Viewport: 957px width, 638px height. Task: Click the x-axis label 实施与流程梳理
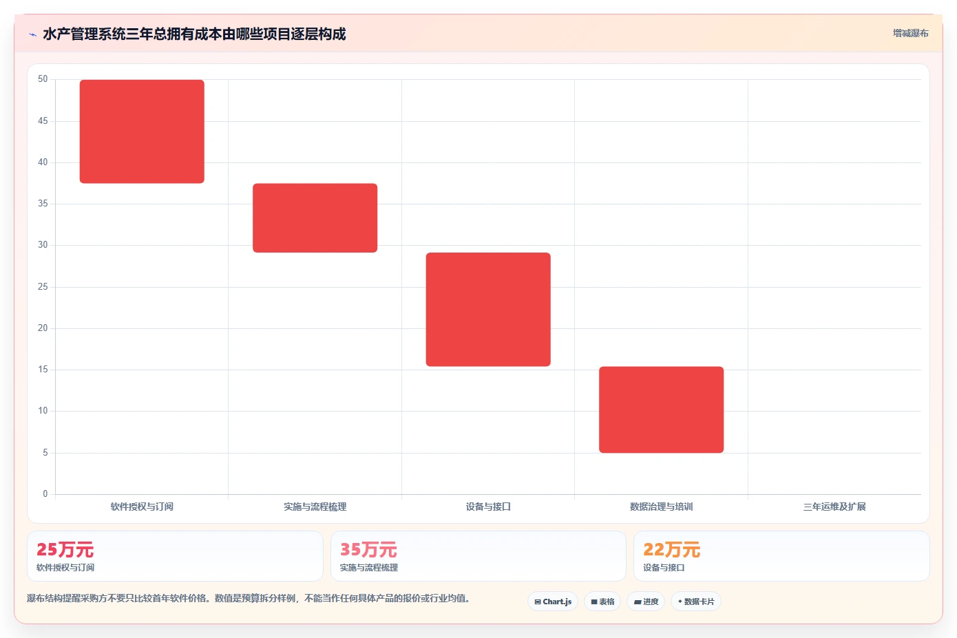pos(315,507)
